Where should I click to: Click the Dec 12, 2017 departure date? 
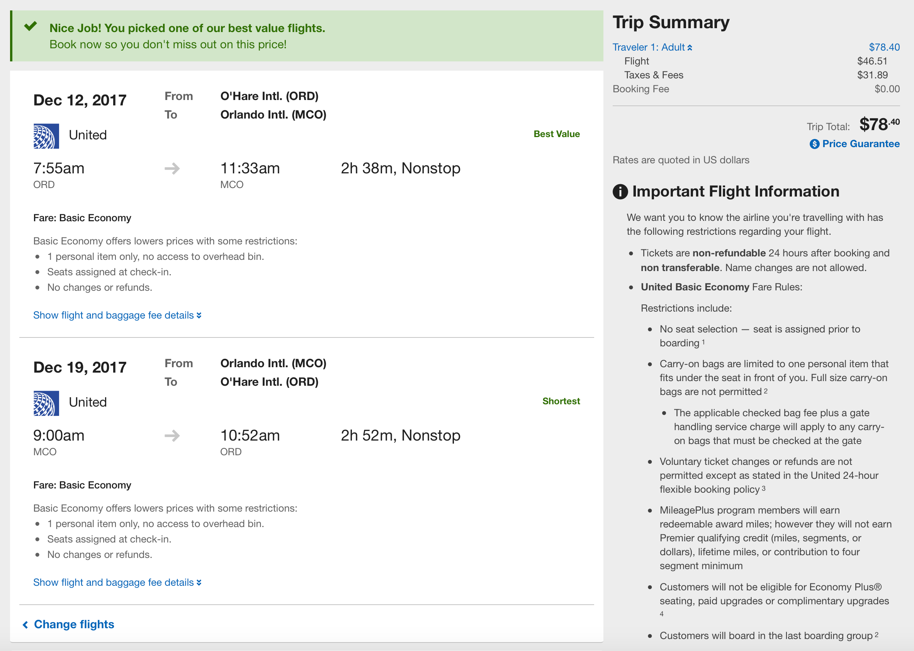[x=80, y=100]
